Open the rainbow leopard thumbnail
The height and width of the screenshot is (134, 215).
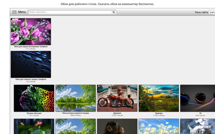(x=34, y=98)
